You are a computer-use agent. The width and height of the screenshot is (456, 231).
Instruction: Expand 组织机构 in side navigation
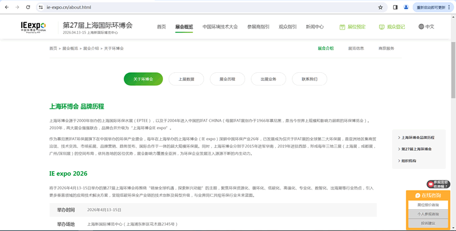[x=408, y=161]
